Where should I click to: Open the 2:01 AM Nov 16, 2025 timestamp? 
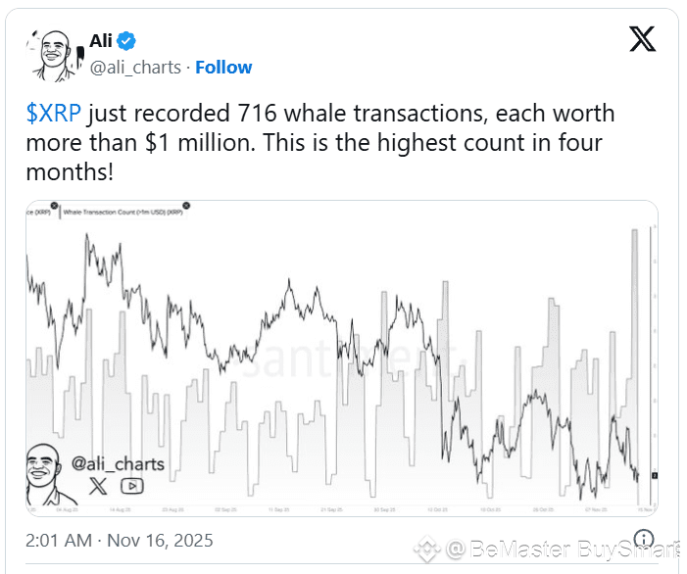coord(119,540)
